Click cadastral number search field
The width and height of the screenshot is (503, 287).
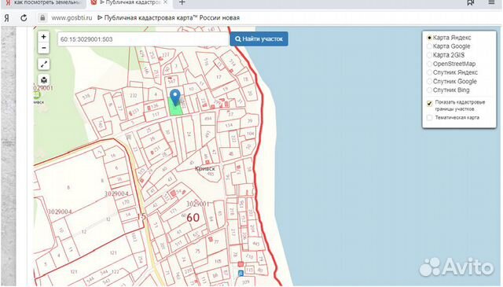click(143, 39)
